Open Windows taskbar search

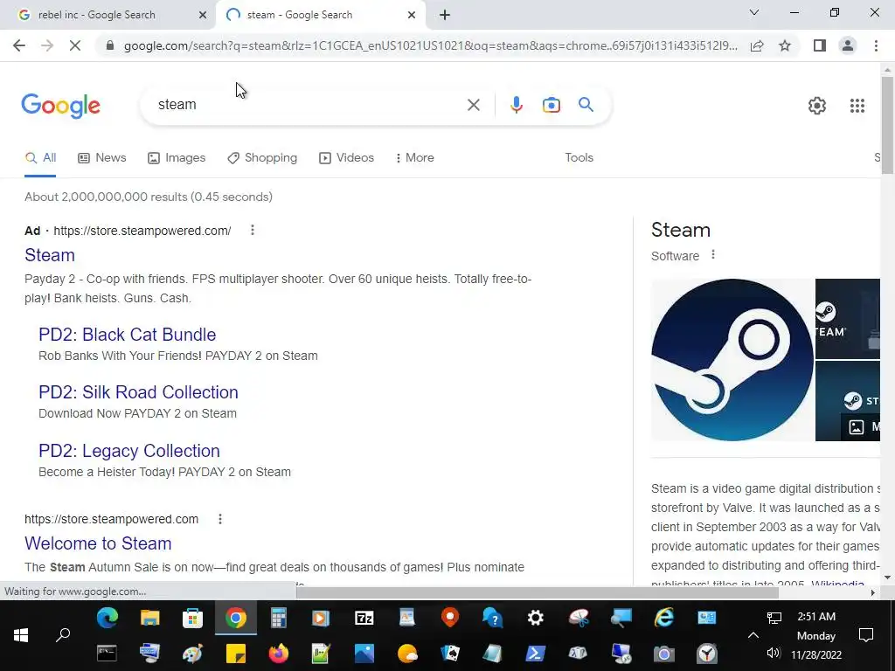(63, 635)
